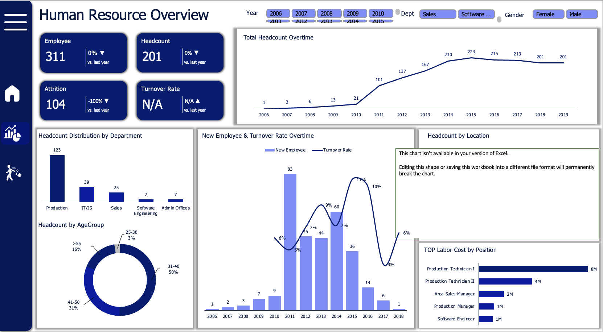The image size is (603, 332).
Task: Click the Employee KPI card showing 311
Action: coord(83,53)
